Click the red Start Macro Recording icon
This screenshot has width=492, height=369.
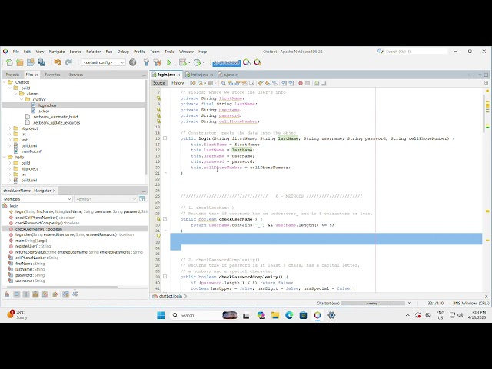coord(301,83)
